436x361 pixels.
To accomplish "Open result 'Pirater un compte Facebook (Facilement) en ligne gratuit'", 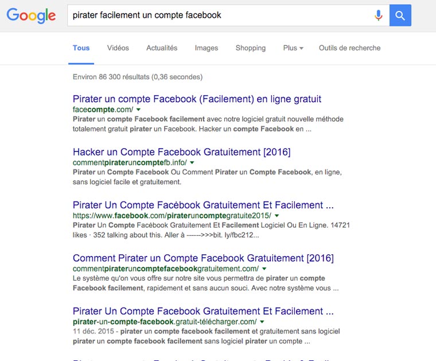I will click(x=197, y=99).
